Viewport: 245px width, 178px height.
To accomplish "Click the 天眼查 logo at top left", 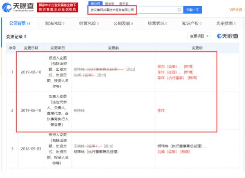I will click(17, 7).
